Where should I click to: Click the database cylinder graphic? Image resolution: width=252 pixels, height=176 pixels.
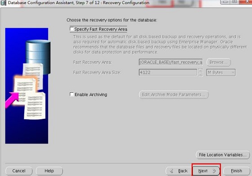(38, 57)
